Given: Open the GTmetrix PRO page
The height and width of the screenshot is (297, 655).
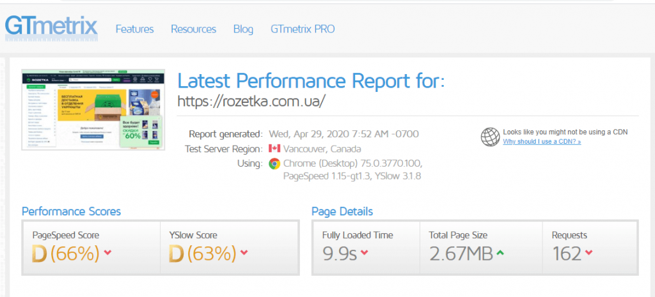Looking at the screenshot, I should [x=303, y=29].
